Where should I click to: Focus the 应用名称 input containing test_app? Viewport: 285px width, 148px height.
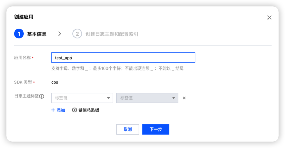pos(123,58)
